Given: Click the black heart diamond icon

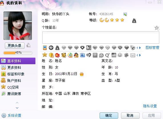Looking at the screenshot, I should tap(82, 48).
